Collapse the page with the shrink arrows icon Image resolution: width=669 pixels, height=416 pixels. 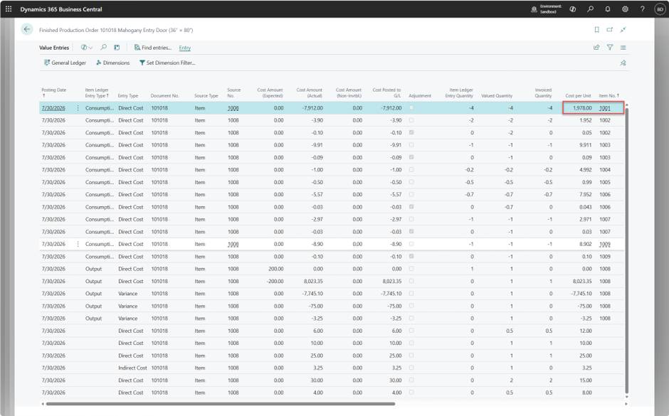tap(623, 29)
